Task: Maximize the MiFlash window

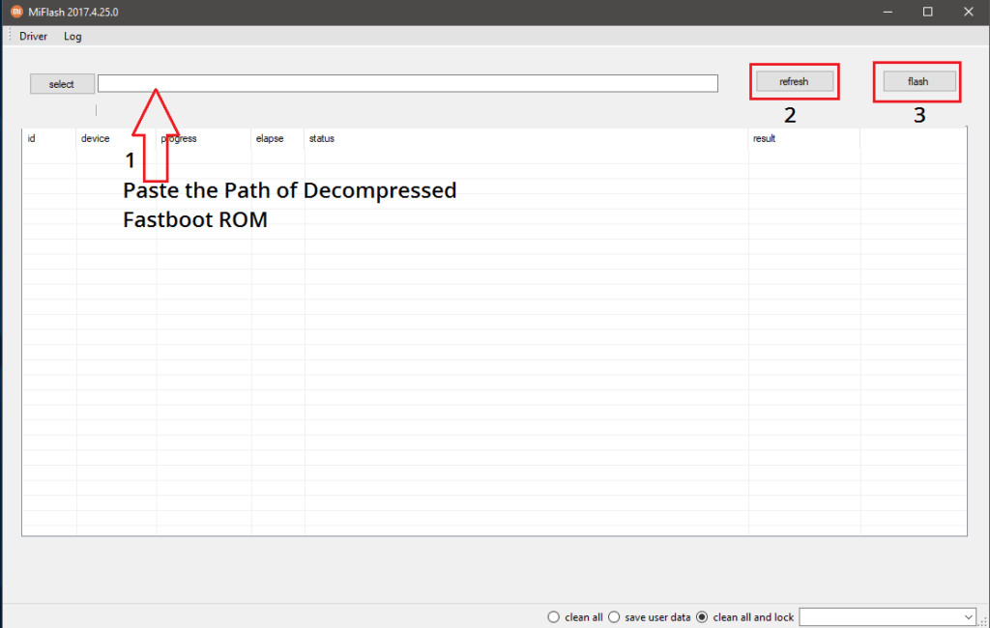Action: tap(927, 12)
